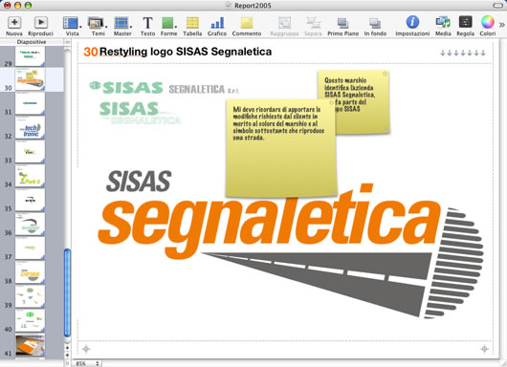Select slide 33 thumbnail
The width and height of the screenshot is (507, 367).
coord(30,152)
